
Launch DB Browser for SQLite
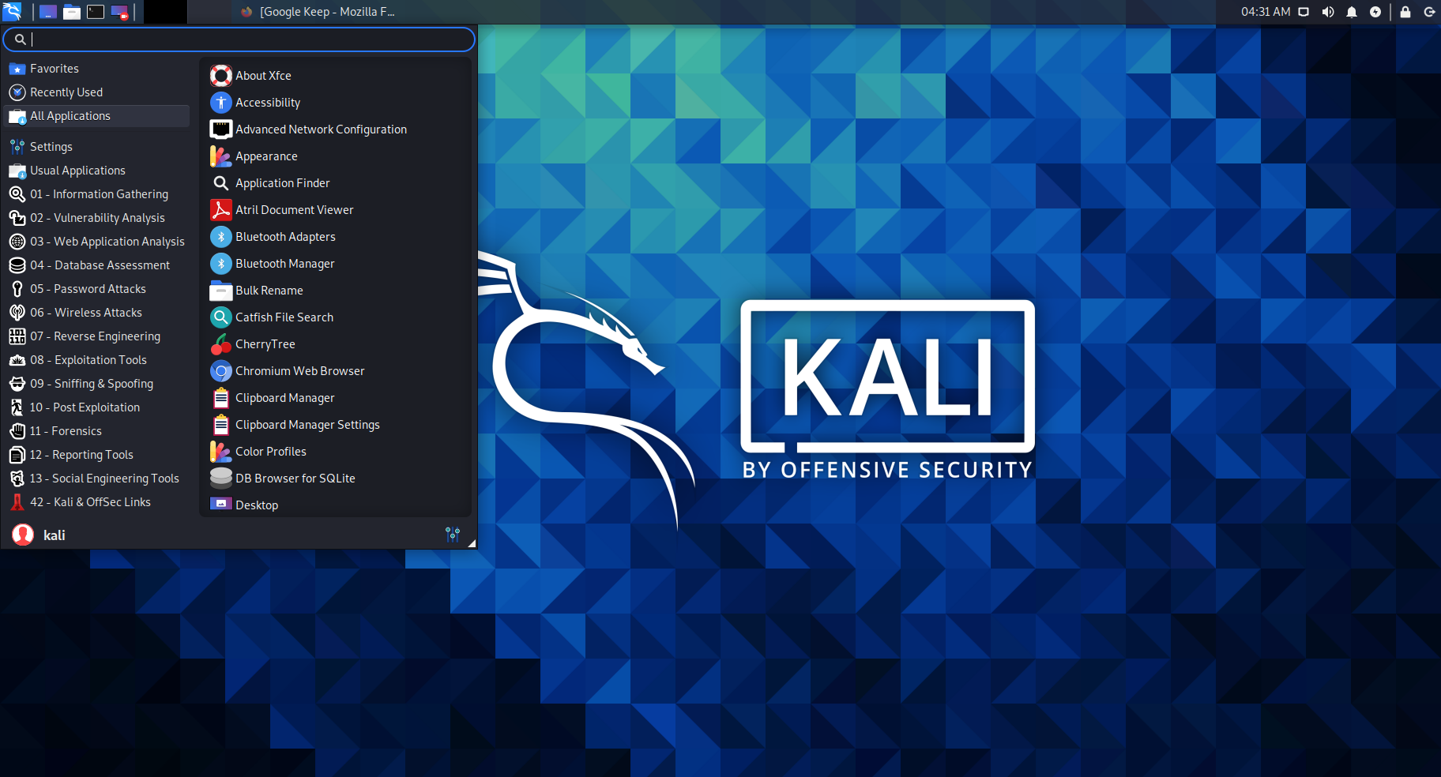(x=295, y=478)
